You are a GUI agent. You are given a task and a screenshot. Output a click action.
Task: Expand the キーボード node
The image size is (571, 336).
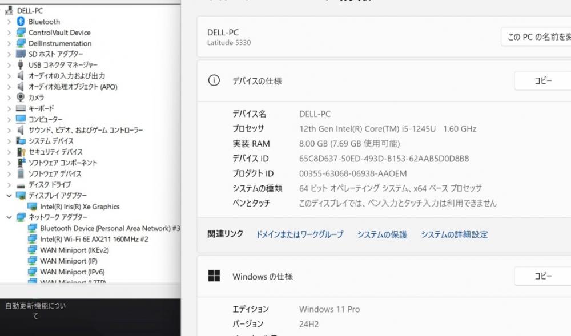[x=9, y=108]
